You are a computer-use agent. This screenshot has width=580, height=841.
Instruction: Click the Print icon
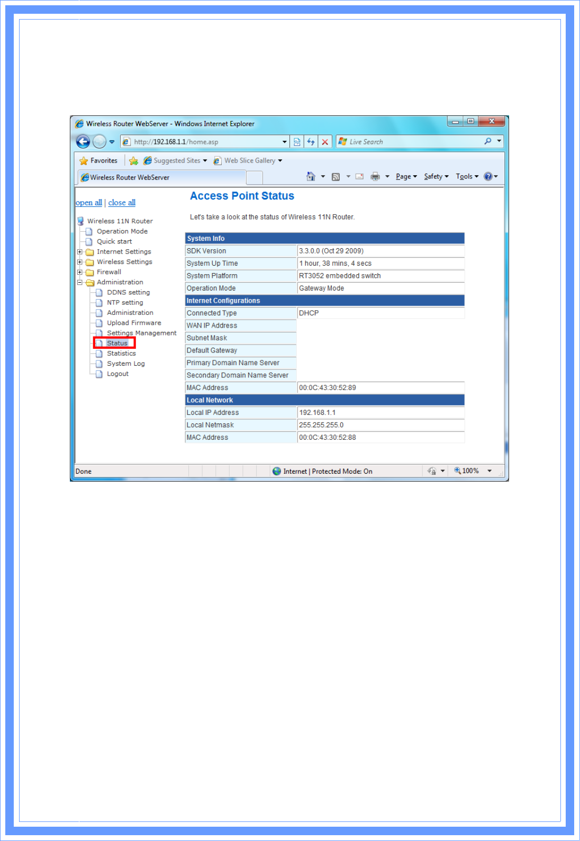pos(375,177)
